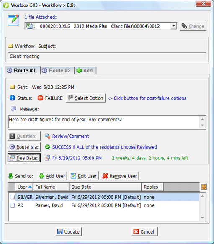Viewport: 214px width, 244px height.
Task: Click the Remove User button
Action: click(x=120, y=176)
